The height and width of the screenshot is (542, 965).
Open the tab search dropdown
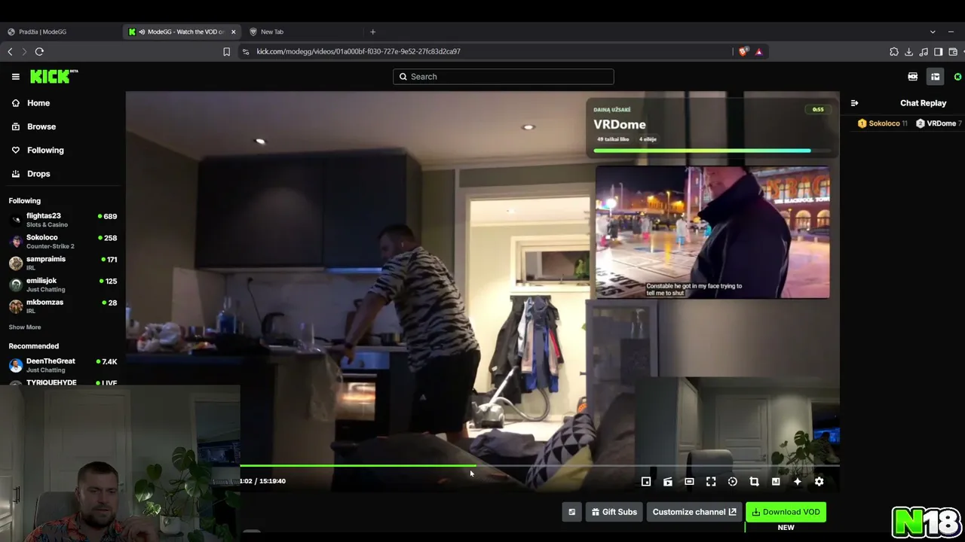tap(933, 32)
